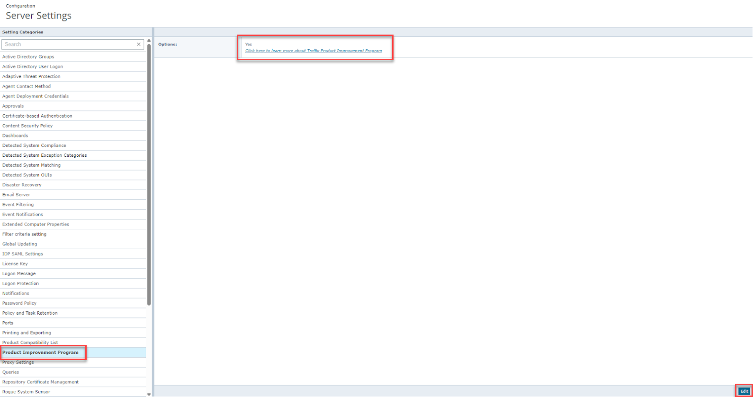Select License Key category

(73, 264)
